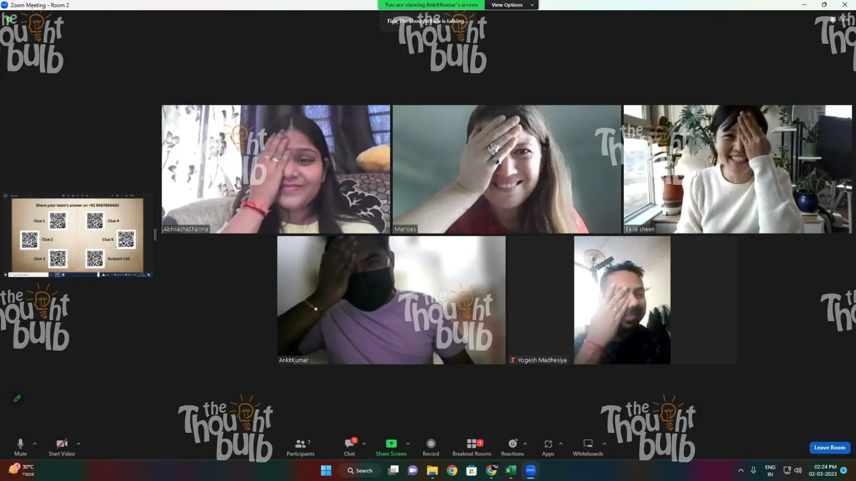Select Bella sheen's video tile

coord(738,169)
